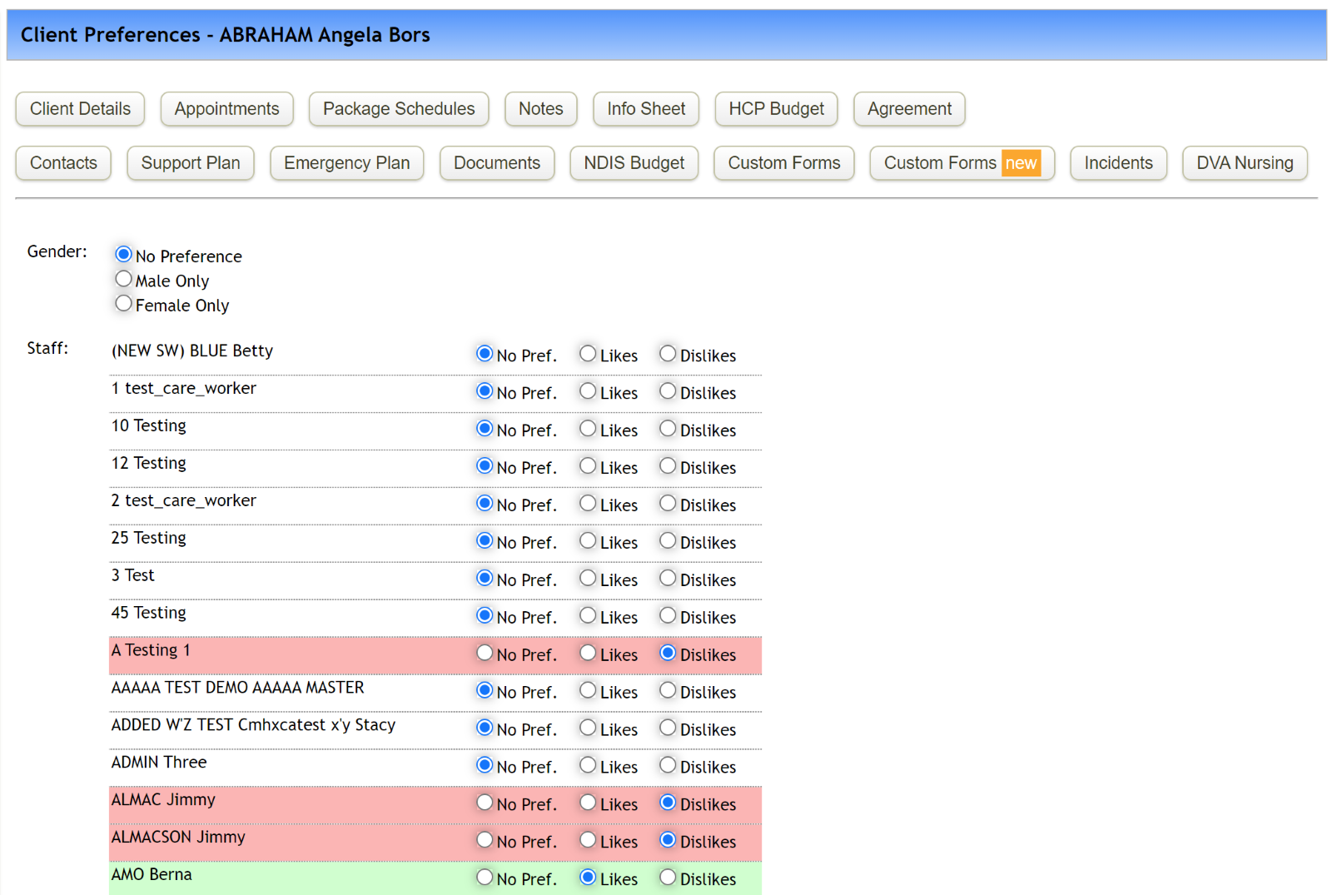The height and width of the screenshot is (895, 1332).
Task: Open the Support Plan
Action: pyautogui.click(x=190, y=162)
